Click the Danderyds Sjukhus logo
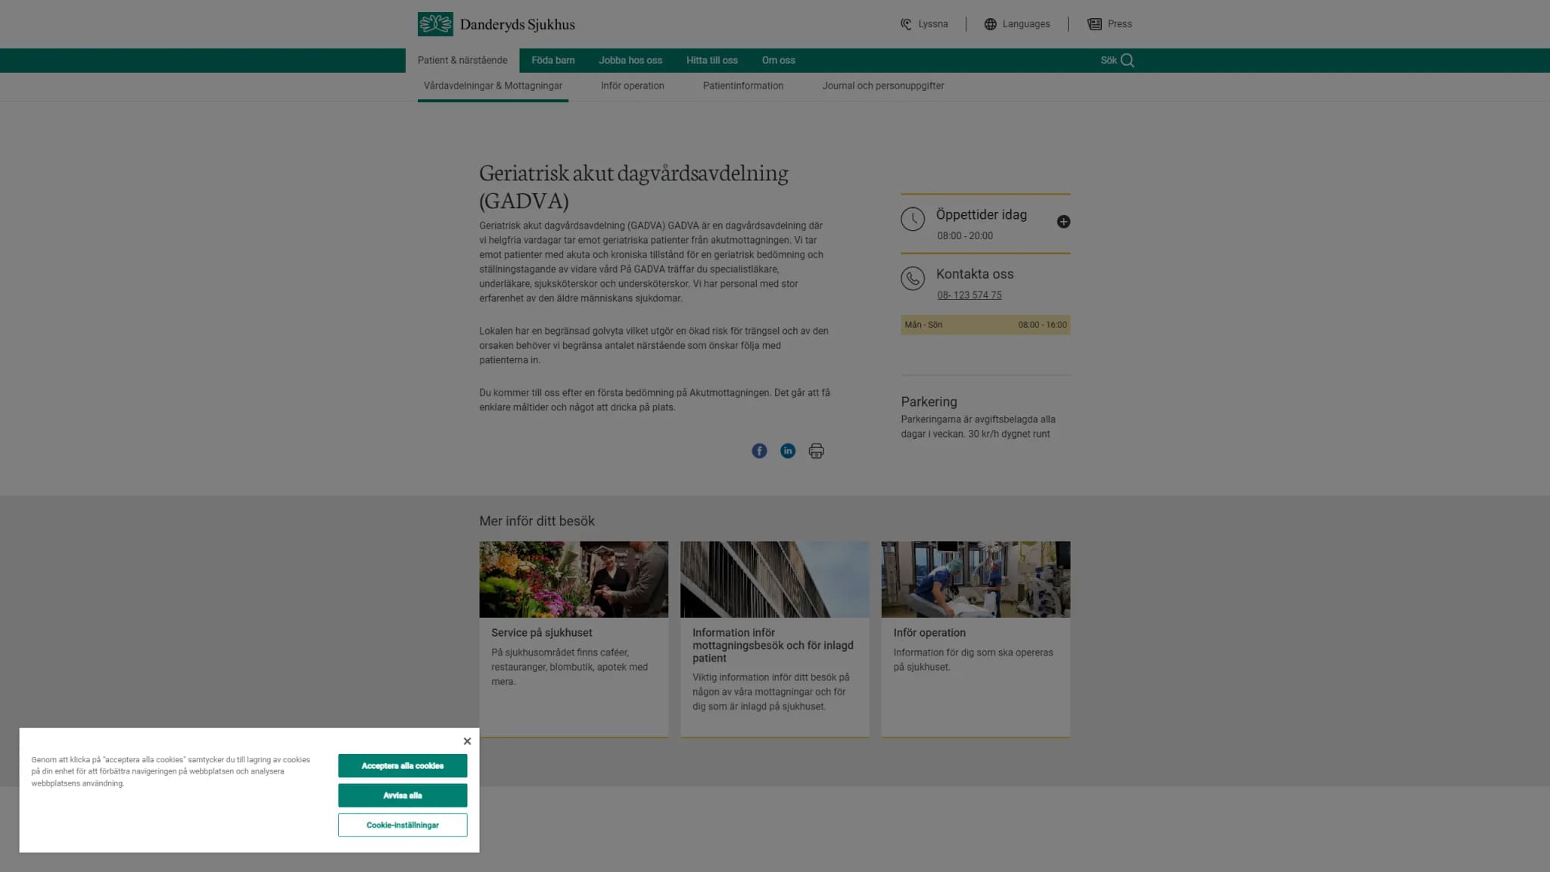 tap(496, 24)
